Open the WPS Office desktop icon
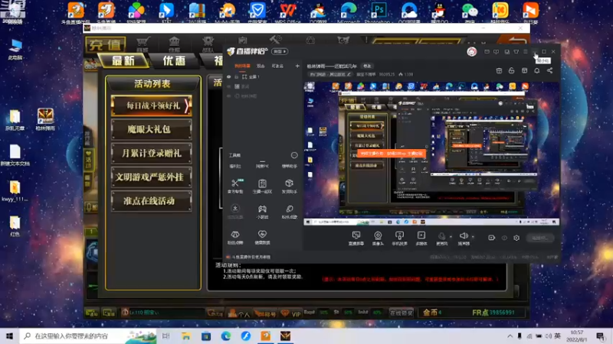Image resolution: width=613 pixels, height=344 pixels. (288, 12)
